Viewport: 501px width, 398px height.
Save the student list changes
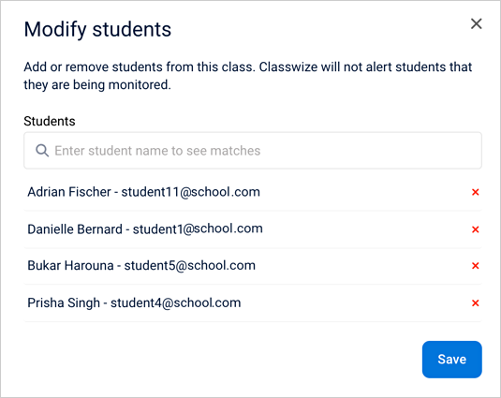451,360
